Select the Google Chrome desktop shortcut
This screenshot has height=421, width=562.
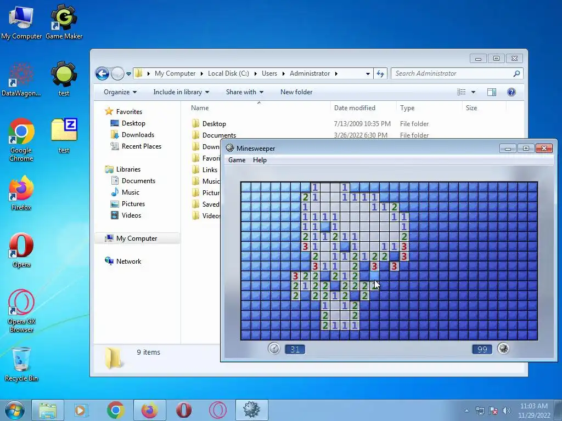tap(21, 140)
